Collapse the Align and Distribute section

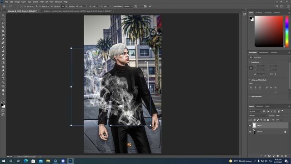click(250, 80)
